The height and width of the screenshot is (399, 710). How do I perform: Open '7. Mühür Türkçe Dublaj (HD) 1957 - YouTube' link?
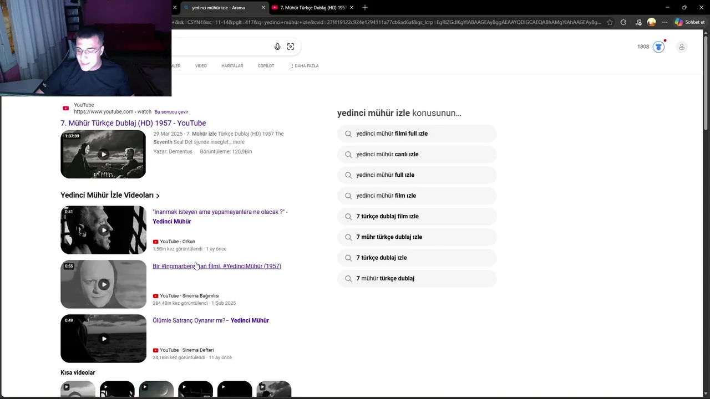pos(133,123)
